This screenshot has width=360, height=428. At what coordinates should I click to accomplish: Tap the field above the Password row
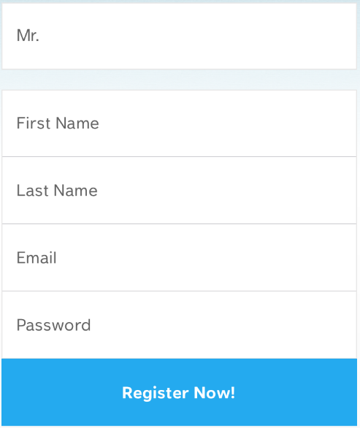click(180, 258)
